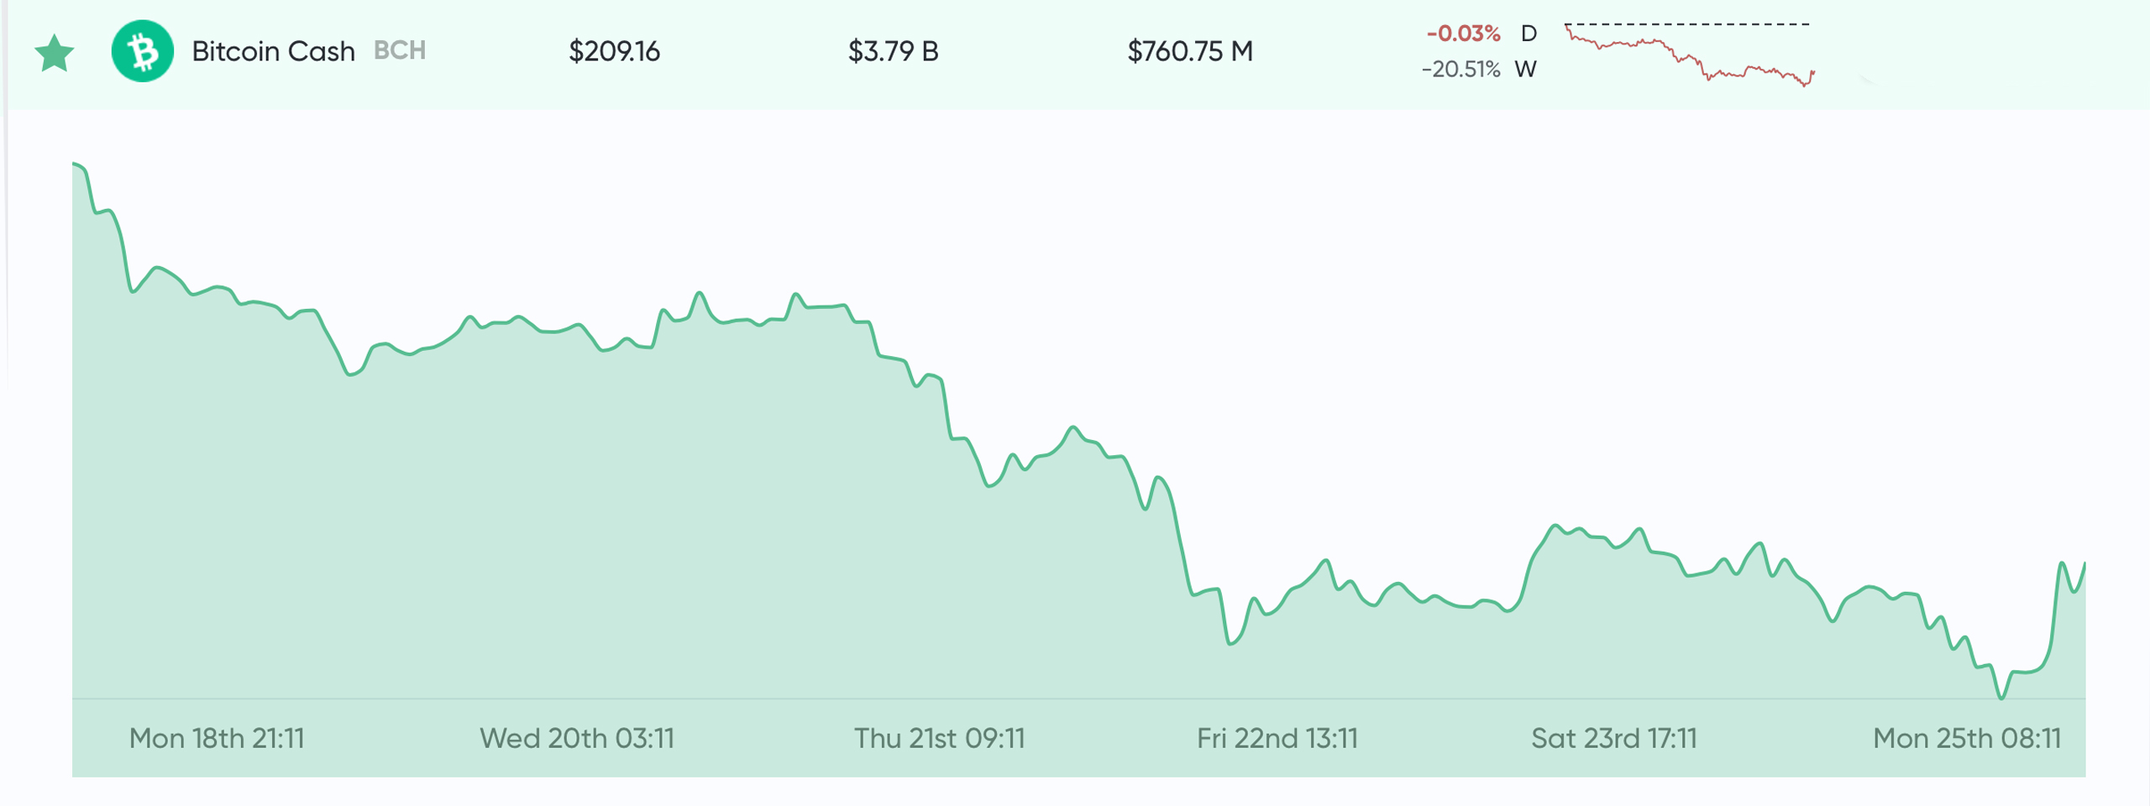Click the Fri 22nd 13:11 axis label
Image resolution: width=2150 pixels, height=806 pixels.
1277,738
